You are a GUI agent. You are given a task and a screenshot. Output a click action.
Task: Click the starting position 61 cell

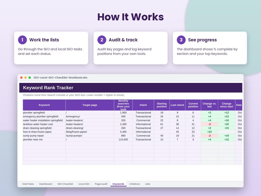(162, 124)
